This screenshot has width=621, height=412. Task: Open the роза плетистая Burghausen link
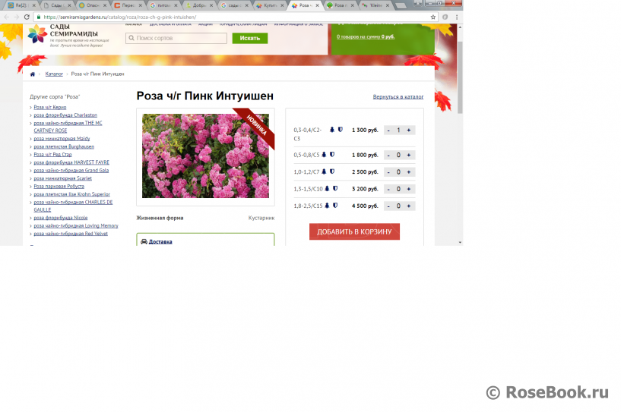(x=64, y=146)
